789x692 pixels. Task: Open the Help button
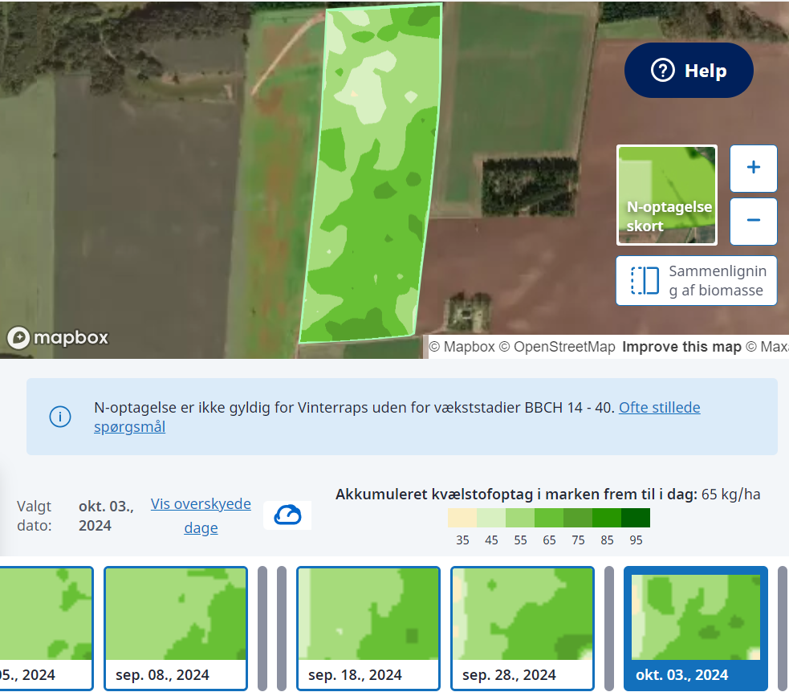[x=689, y=71]
